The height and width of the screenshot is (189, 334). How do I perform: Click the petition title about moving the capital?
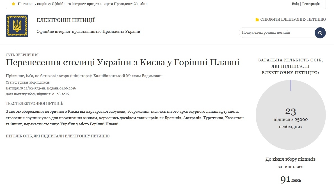click(x=123, y=62)
